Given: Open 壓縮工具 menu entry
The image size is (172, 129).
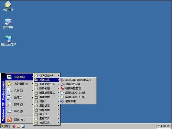Looking at the screenshot, I should coord(47,118).
